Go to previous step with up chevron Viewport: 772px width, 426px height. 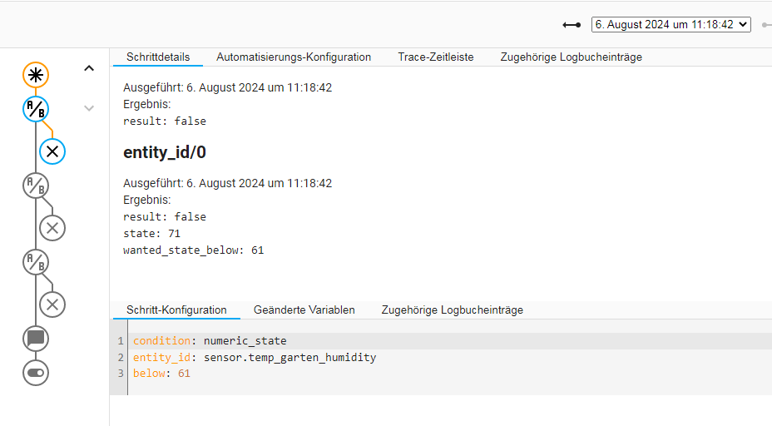click(x=89, y=68)
